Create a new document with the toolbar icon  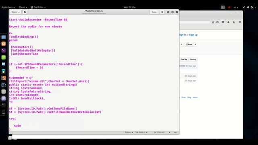coord(25,12)
